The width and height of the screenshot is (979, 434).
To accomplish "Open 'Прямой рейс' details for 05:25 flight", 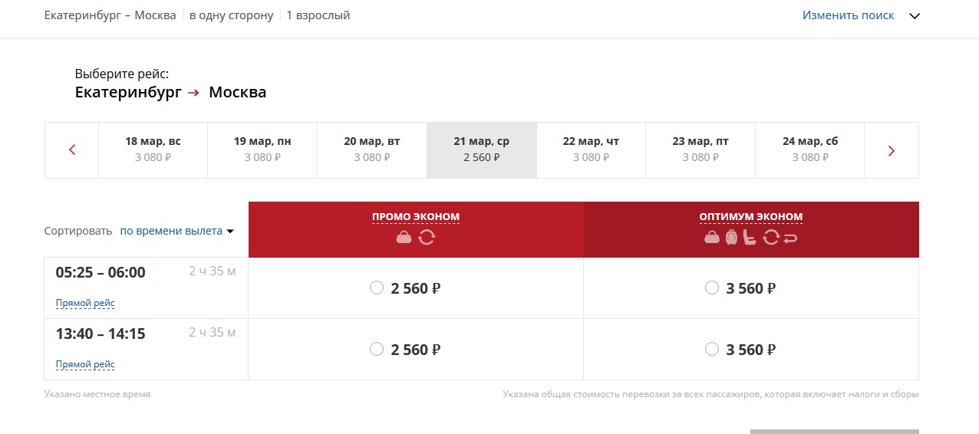I will coord(85,303).
